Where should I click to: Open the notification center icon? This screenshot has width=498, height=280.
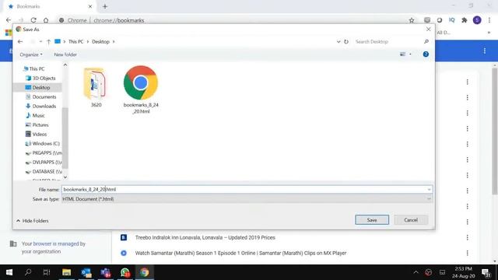(486, 272)
